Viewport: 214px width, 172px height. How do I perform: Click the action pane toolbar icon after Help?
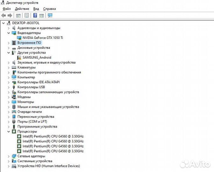[42, 16]
